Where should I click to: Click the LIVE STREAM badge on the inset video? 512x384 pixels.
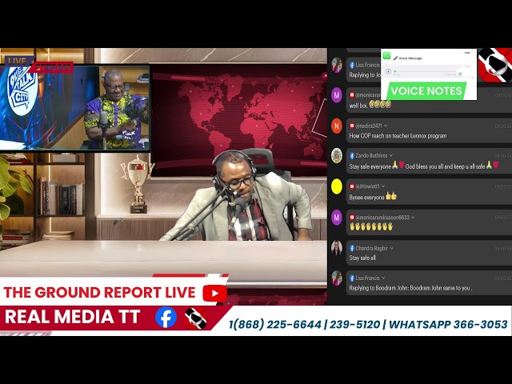pyautogui.click(x=39, y=65)
